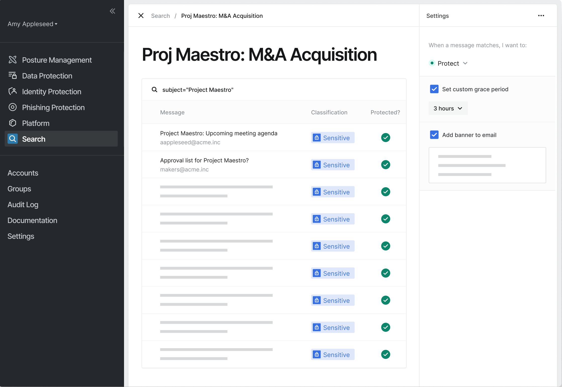
Task: Click the Data Protection lock icon
Action: point(13,76)
